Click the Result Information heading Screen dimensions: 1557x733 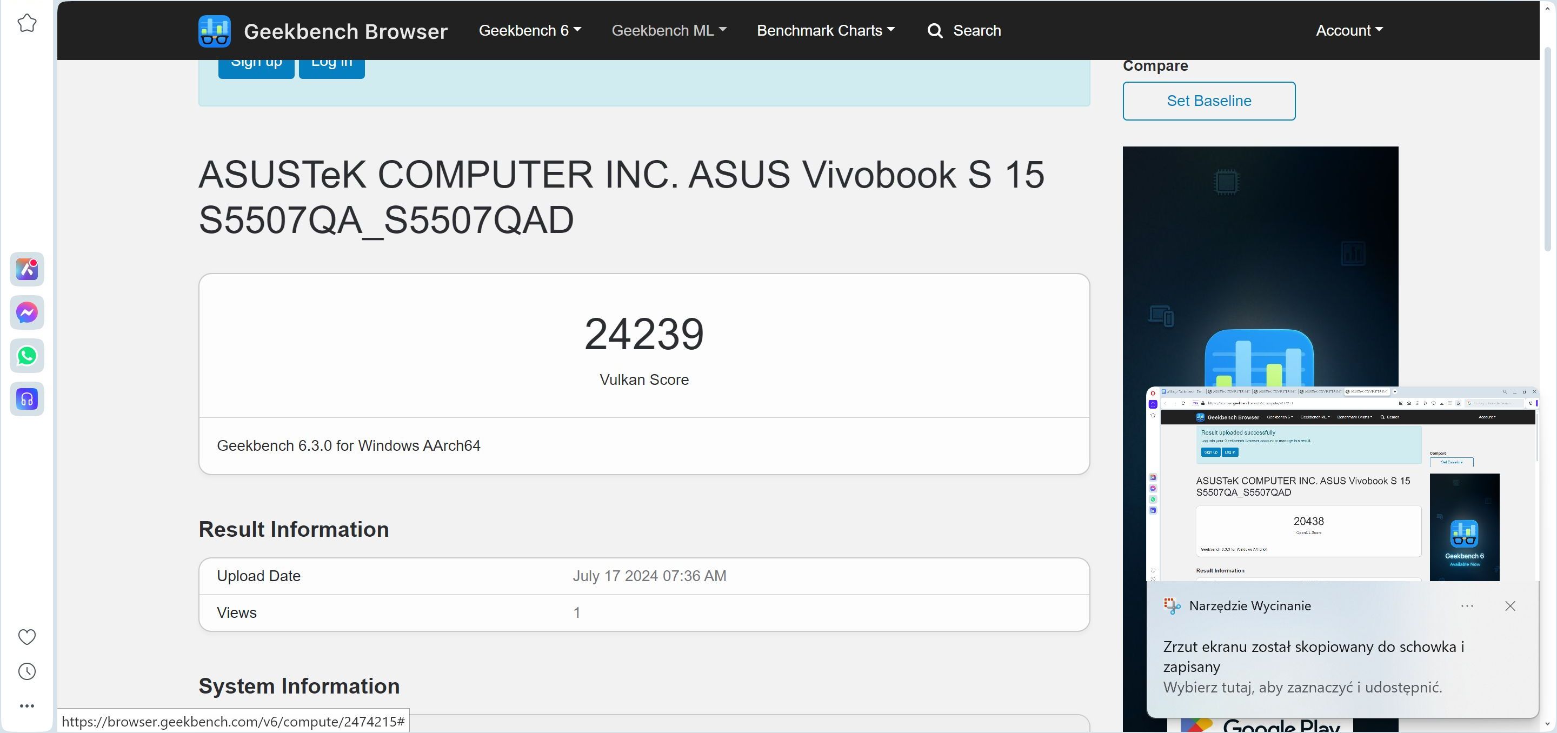(x=294, y=529)
